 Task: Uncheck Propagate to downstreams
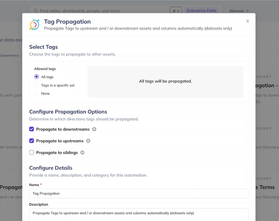pyautogui.click(x=32, y=129)
